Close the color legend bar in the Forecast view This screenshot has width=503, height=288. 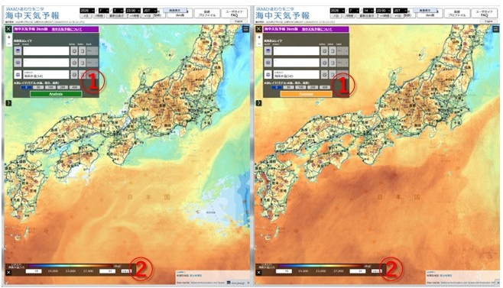coord(259,272)
